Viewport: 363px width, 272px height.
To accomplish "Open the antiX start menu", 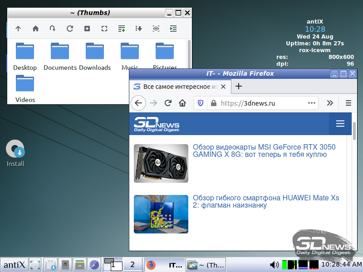I will (x=15, y=265).
